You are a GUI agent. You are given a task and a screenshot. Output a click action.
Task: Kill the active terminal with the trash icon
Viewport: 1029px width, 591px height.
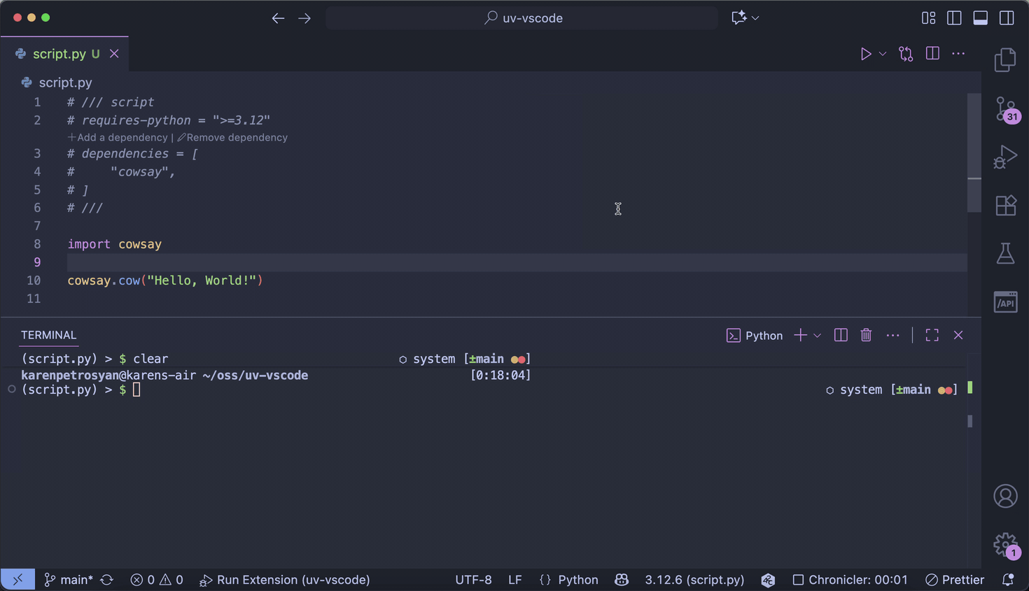[x=866, y=335]
